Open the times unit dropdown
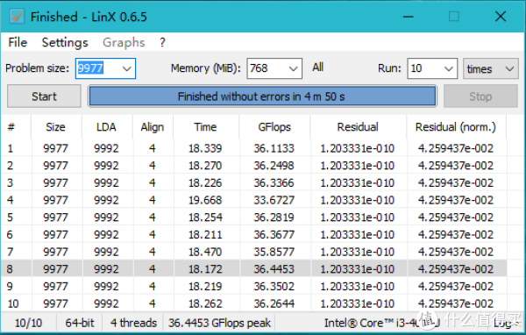This screenshot has width=526, height=335. (491, 68)
